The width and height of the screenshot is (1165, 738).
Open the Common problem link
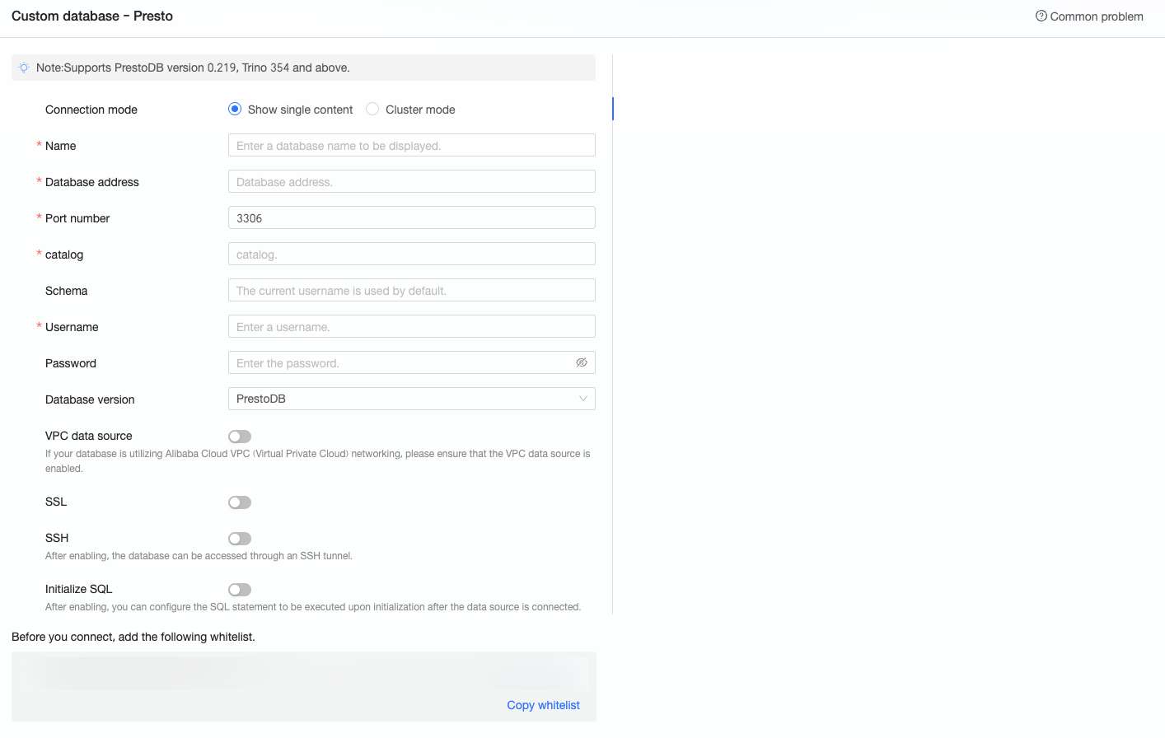coord(1096,16)
